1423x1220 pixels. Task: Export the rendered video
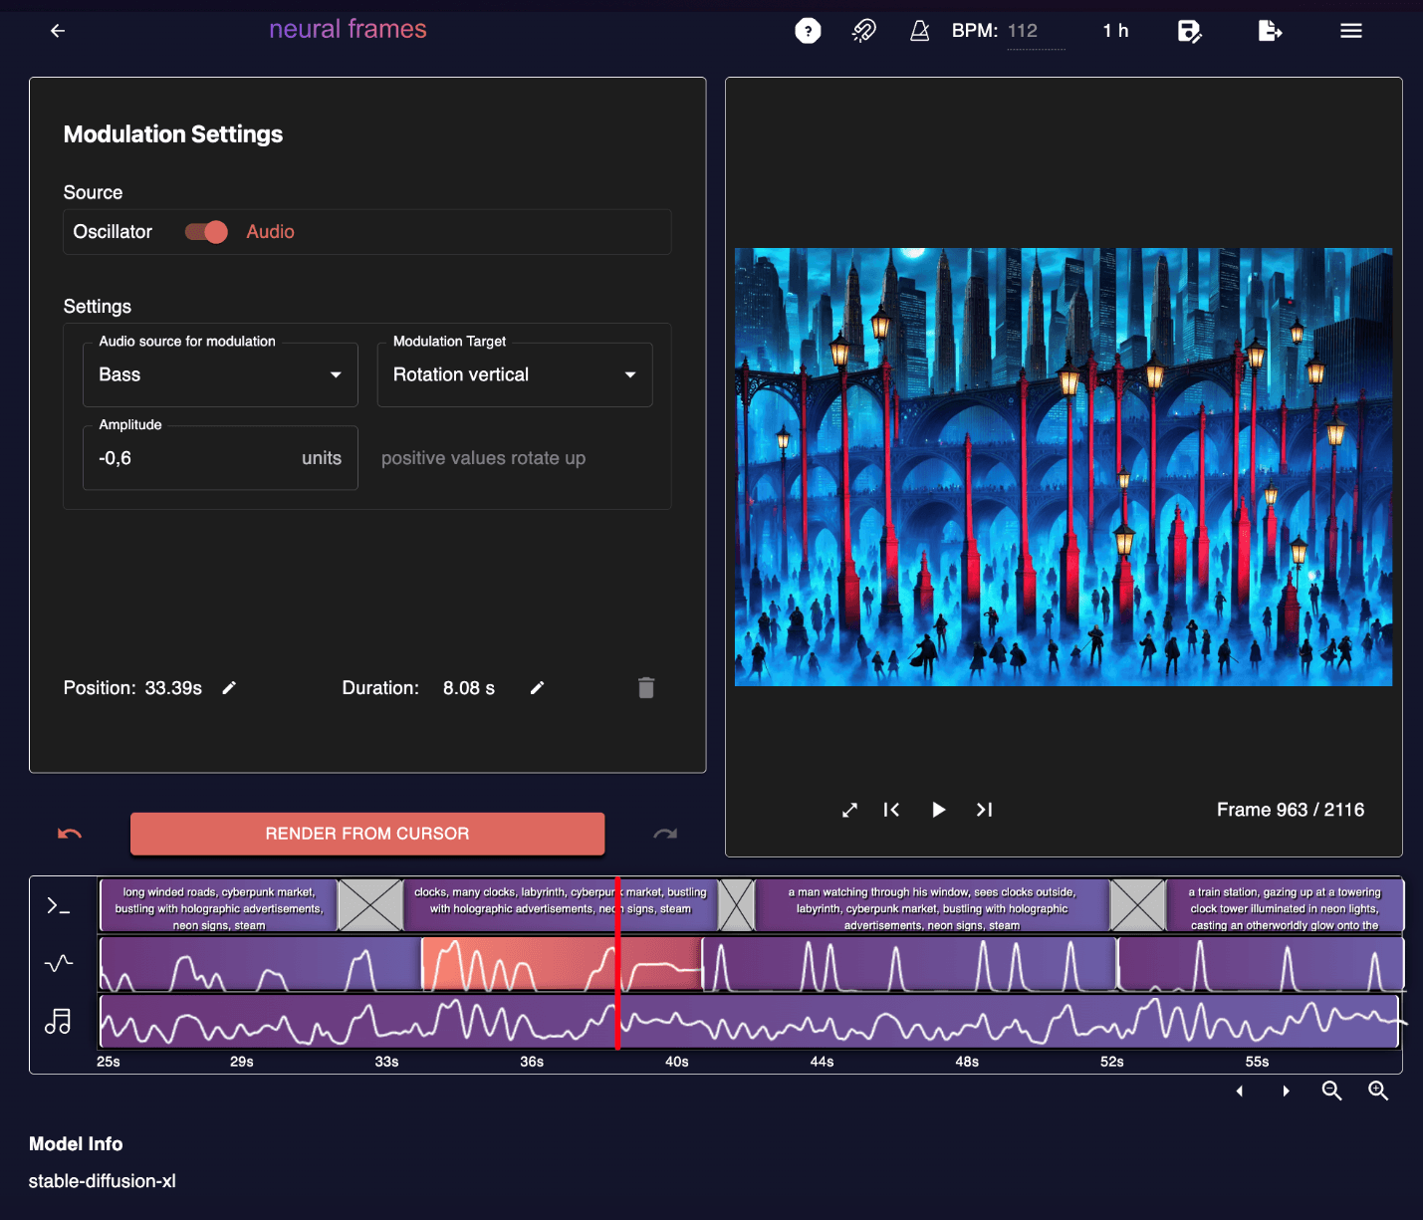(x=1270, y=31)
